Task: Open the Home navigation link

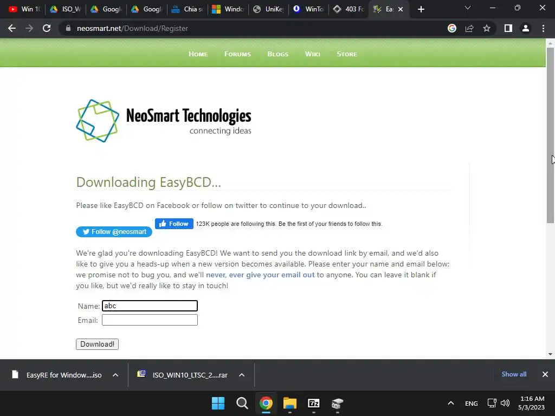Action: [198, 54]
